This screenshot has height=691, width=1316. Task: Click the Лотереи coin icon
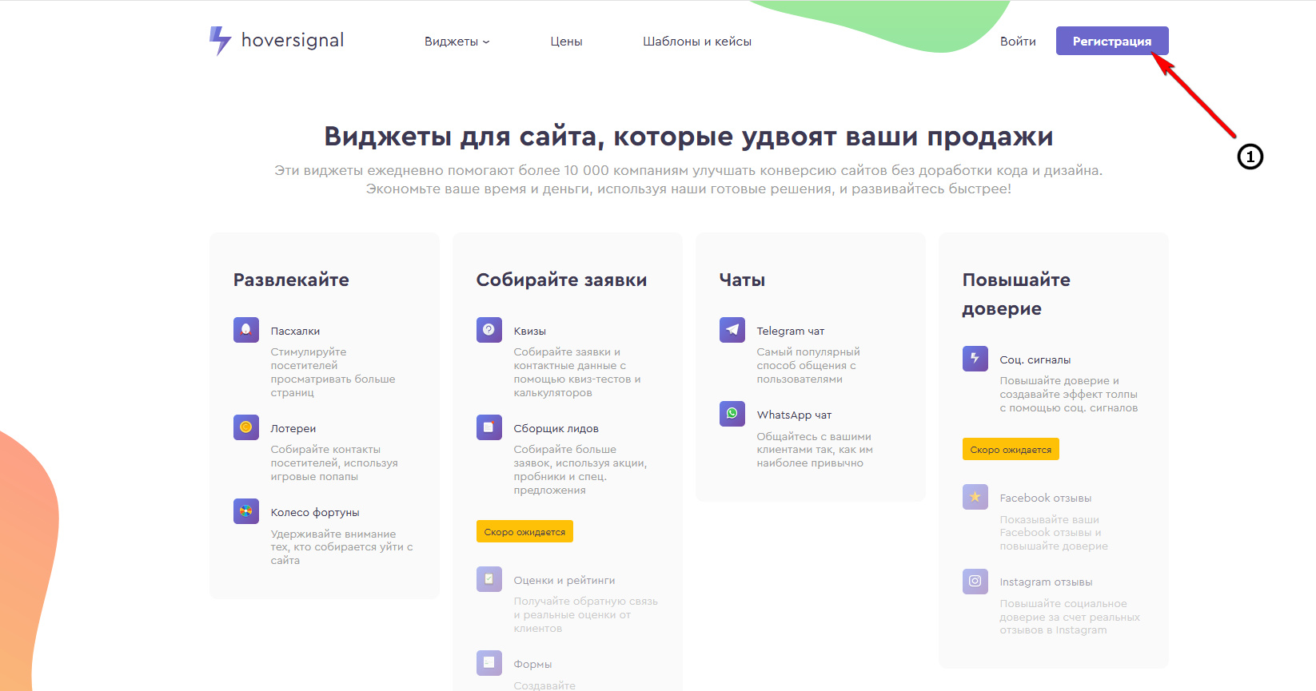(246, 427)
